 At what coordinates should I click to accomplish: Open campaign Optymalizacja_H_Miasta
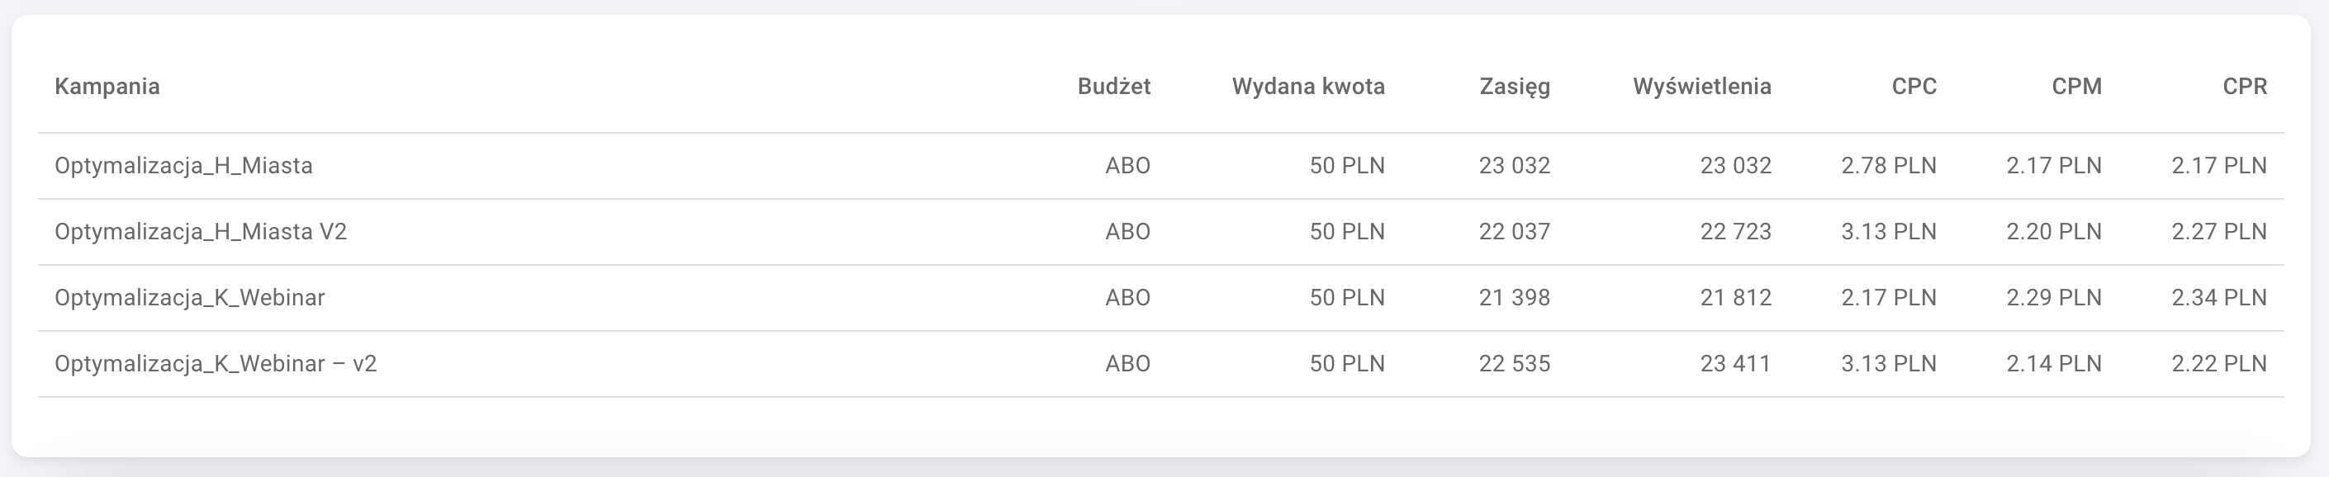[183, 166]
